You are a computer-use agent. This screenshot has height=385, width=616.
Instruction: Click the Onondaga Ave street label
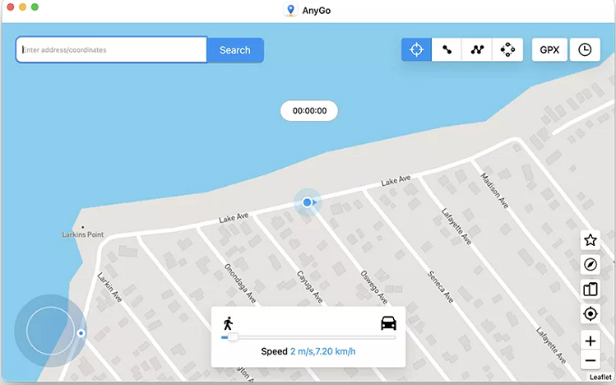pyautogui.click(x=240, y=283)
